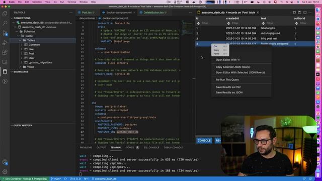Click split editor icon in results panel
Viewport: 322px width, 181px height.
(x=305, y=13)
